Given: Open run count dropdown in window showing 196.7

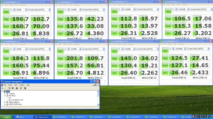Looking at the screenshot, I should pyautogui.click(x=14, y=10).
